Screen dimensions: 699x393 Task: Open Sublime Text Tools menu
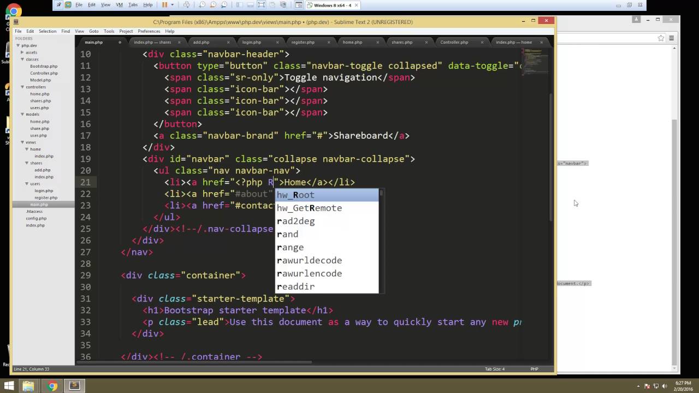coord(109,31)
